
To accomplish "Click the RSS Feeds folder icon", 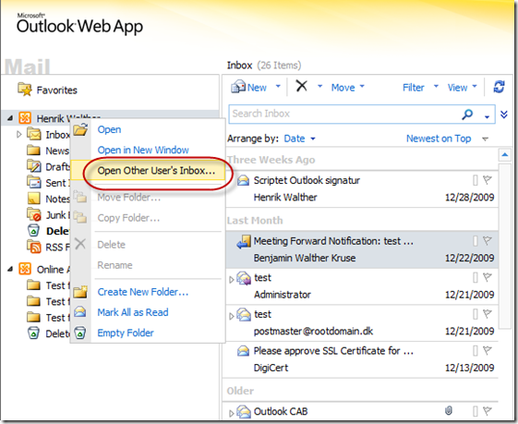I will [x=33, y=247].
